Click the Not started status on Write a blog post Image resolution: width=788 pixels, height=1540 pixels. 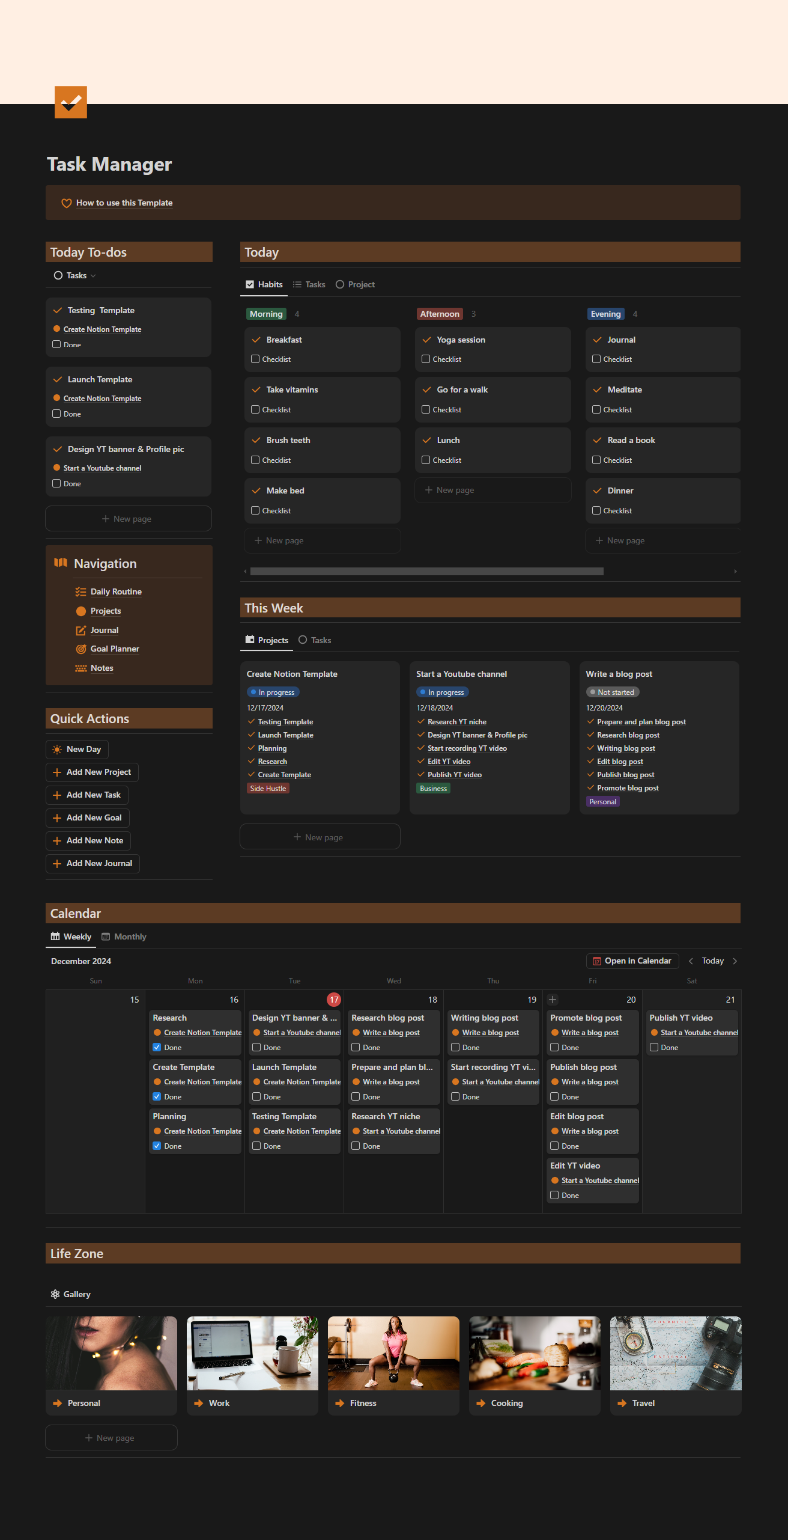pyautogui.click(x=612, y=692)
